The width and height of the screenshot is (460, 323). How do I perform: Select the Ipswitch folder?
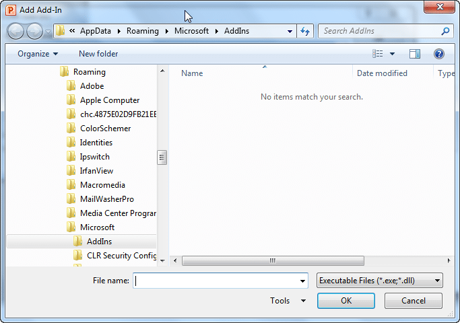[x=94, y=157]
